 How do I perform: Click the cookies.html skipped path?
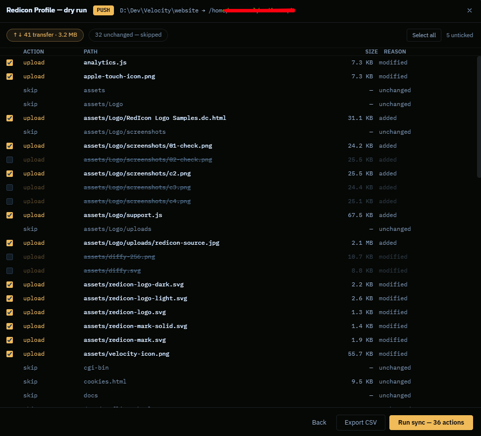[105, 381]
